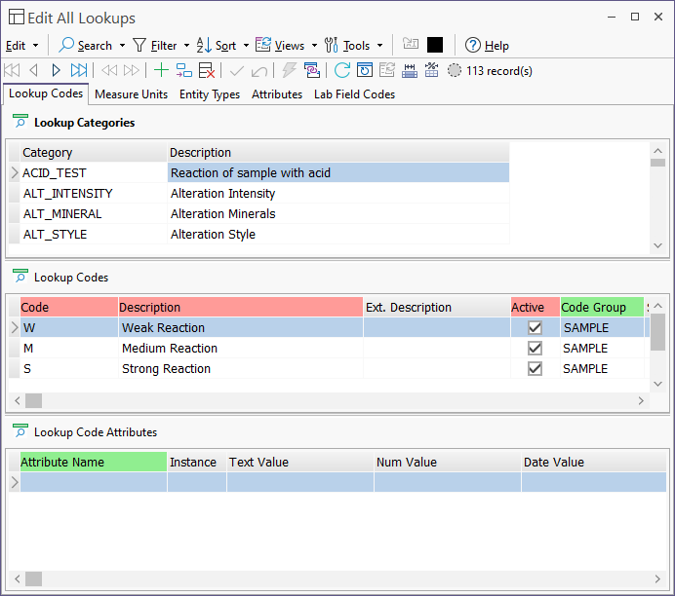Go to the first record
Viewport: 675px width, 596px height.
pyautogui.click(x=12, y=70)
